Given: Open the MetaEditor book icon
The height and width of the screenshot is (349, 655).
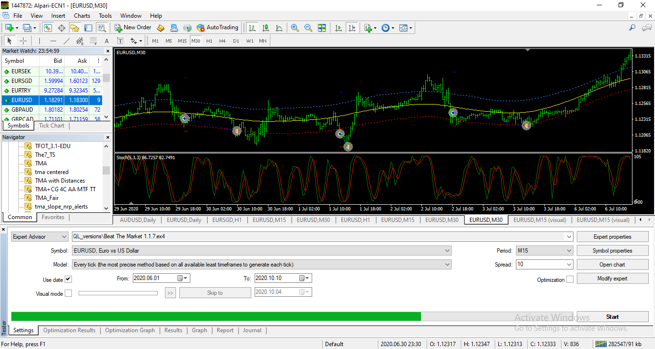Looking at the screenshot, I should pos(161,28).
